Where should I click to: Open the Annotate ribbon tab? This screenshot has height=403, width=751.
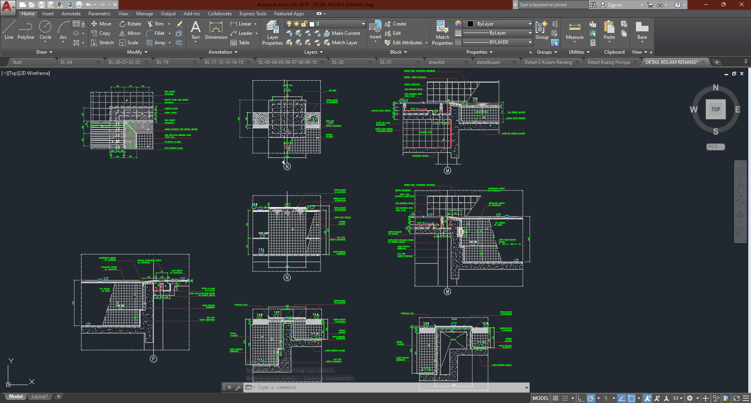click(x=71, y=14)
